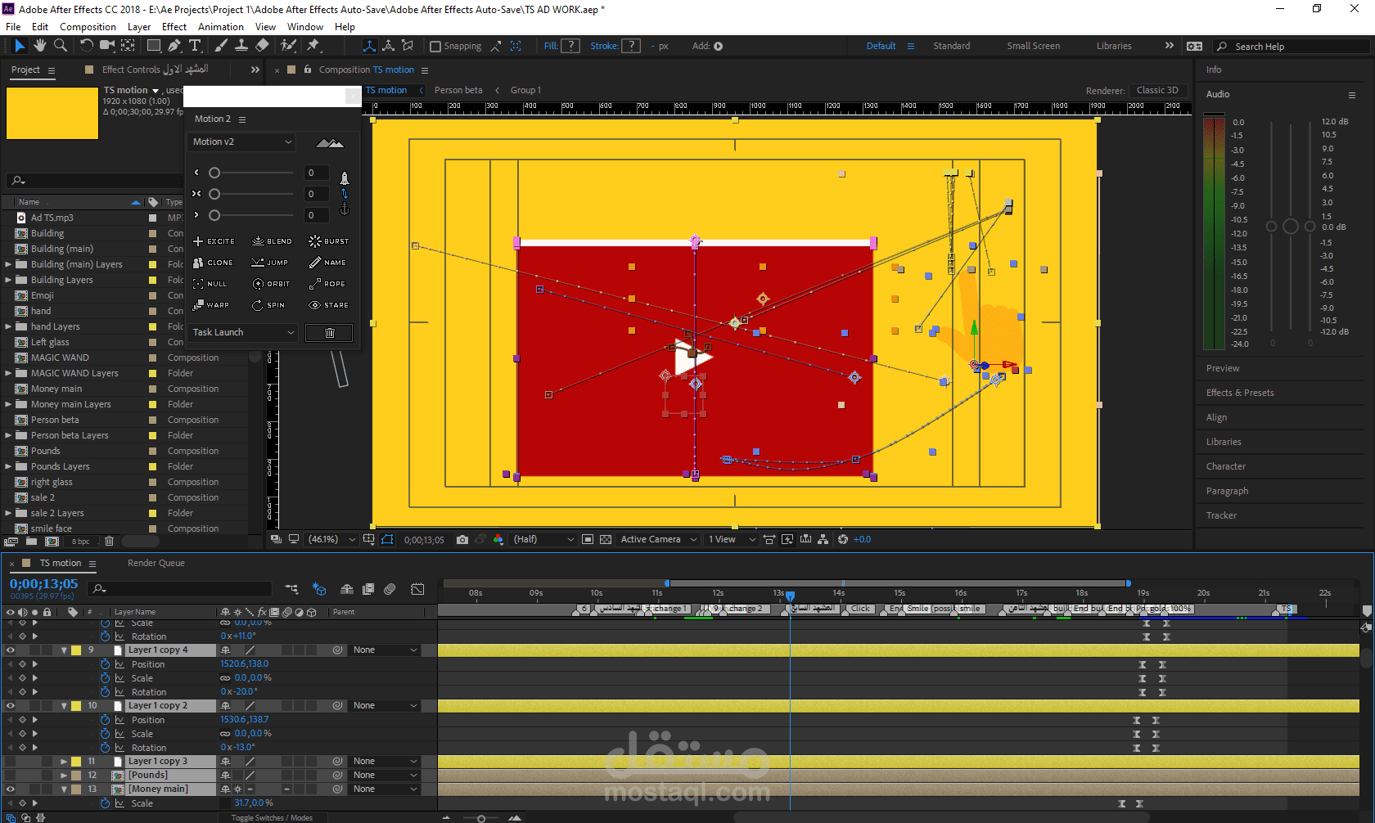Select the Pen tool
Image resolution: width=1375 pixels, height=823 pixels.
(174, 46)
